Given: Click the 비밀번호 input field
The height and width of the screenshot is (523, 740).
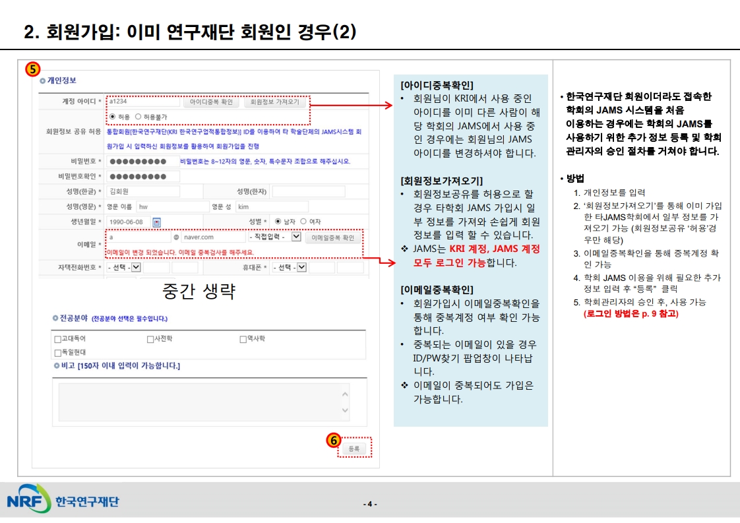Looking at the screenshot, I should [143, 162].
